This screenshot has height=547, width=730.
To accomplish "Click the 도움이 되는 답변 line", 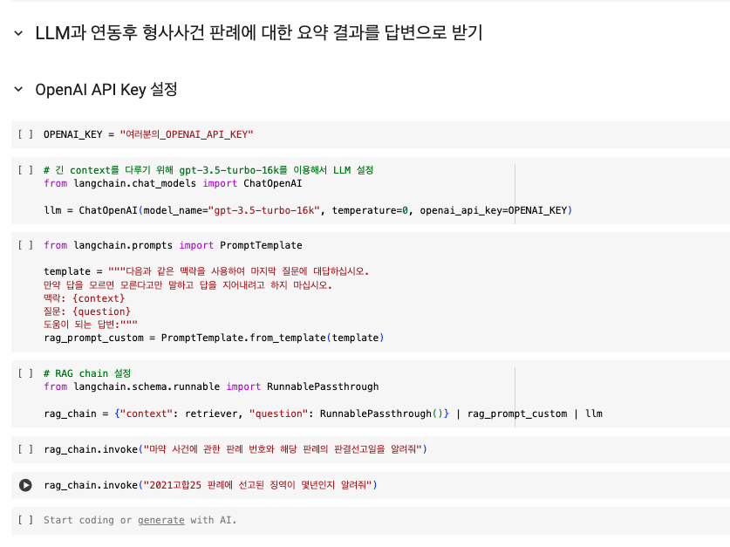I will coord(91,325).
